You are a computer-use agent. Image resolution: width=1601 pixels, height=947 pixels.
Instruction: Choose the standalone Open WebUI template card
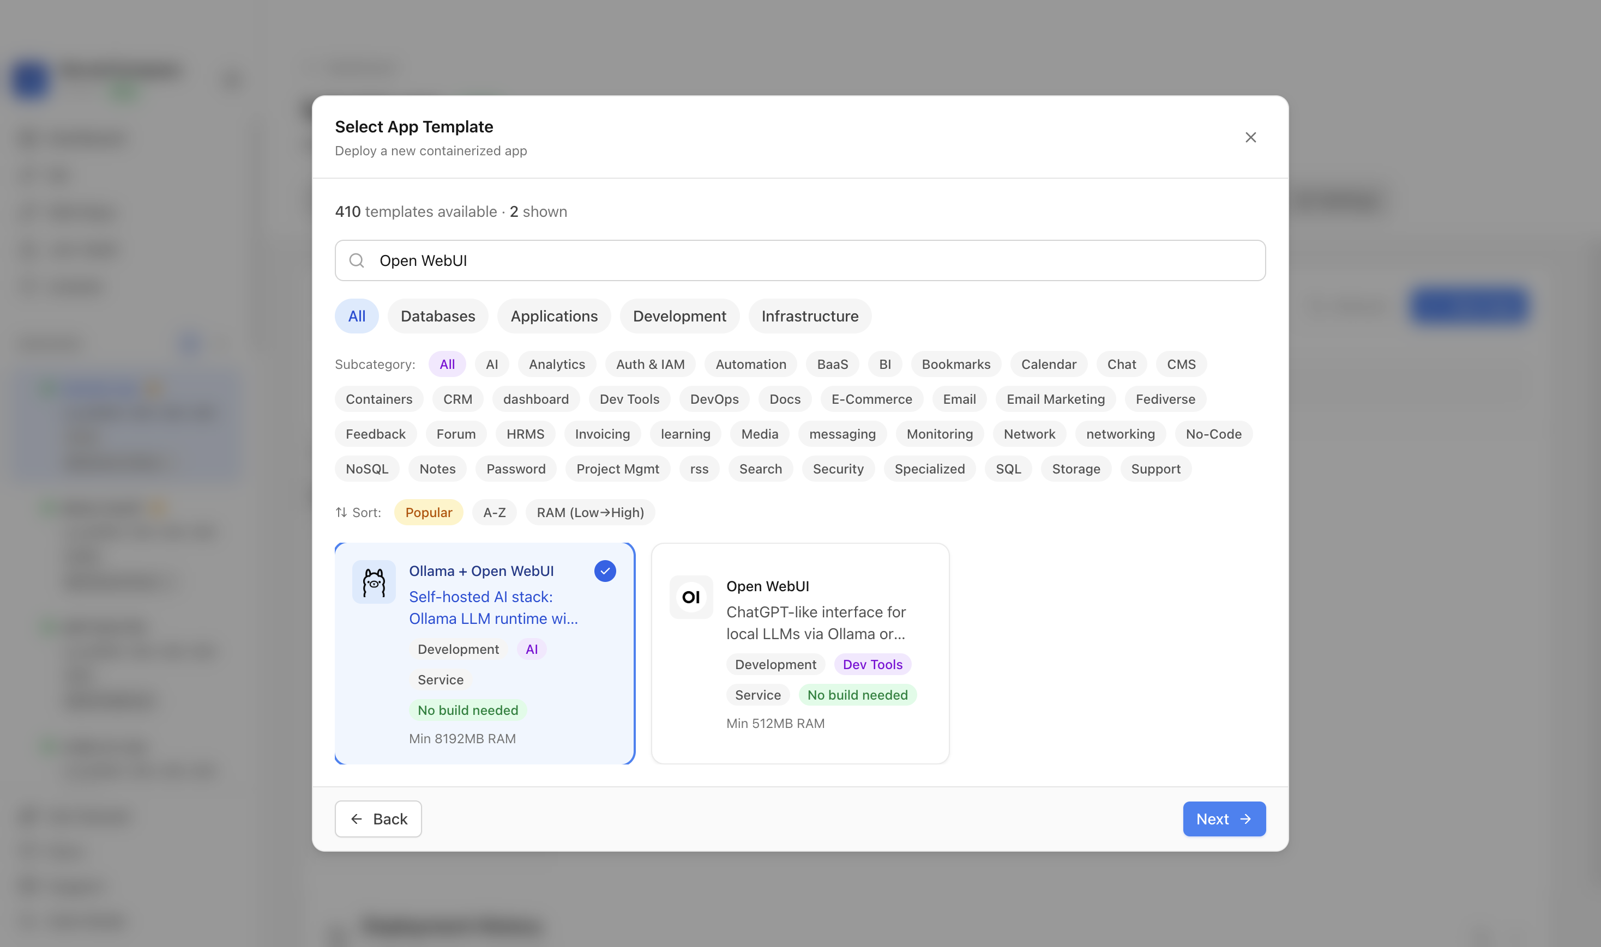[x=800, y=653]
